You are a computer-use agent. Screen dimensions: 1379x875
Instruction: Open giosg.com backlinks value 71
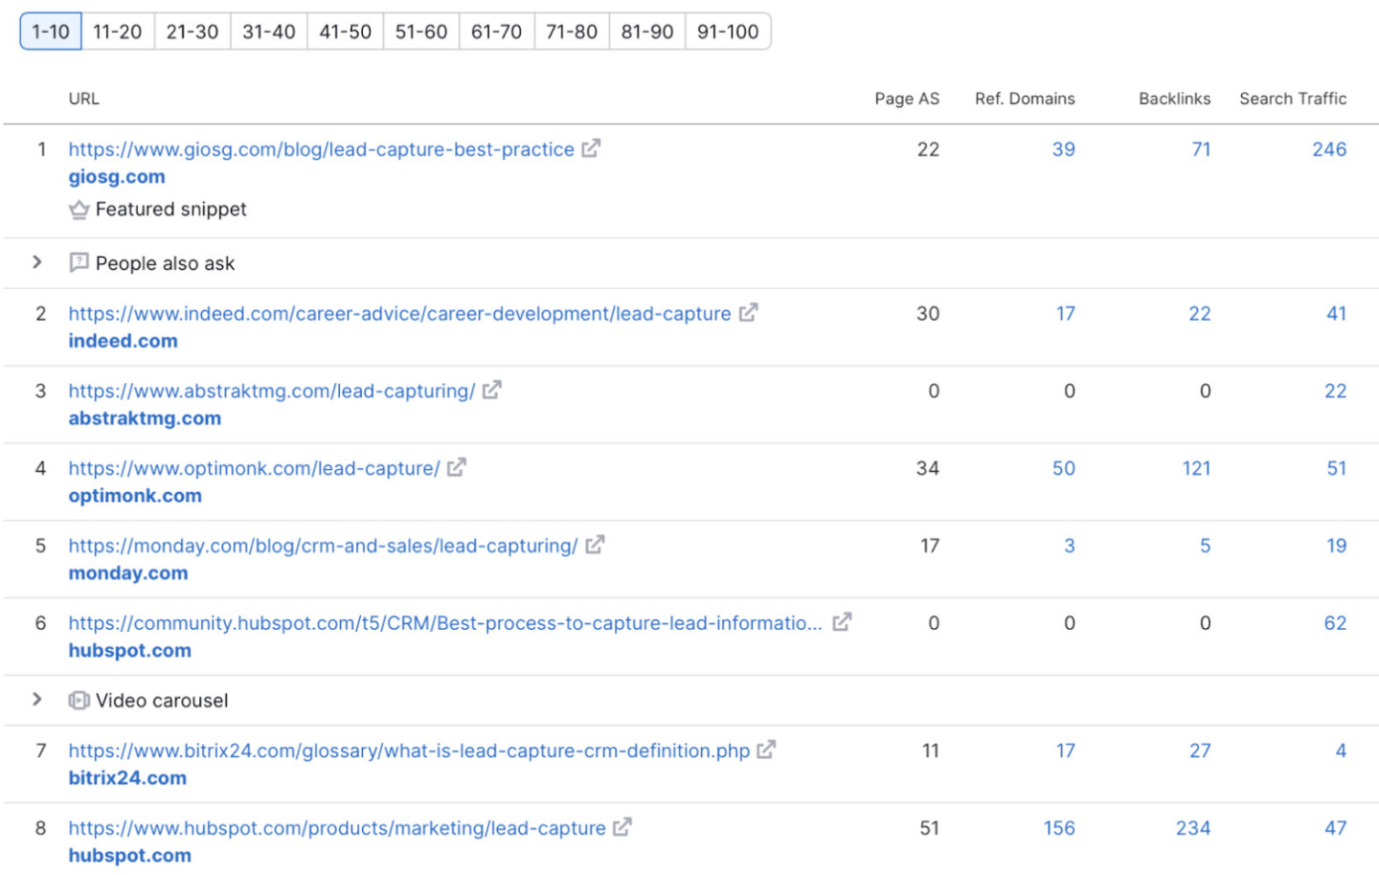[1201, 149]
